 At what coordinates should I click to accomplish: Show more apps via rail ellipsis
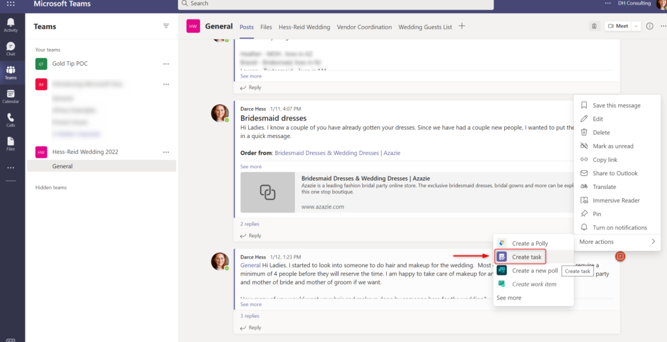(10, 167)
